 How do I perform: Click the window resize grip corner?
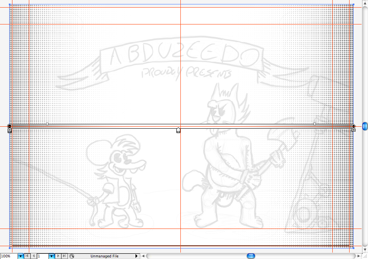(365, 256)
